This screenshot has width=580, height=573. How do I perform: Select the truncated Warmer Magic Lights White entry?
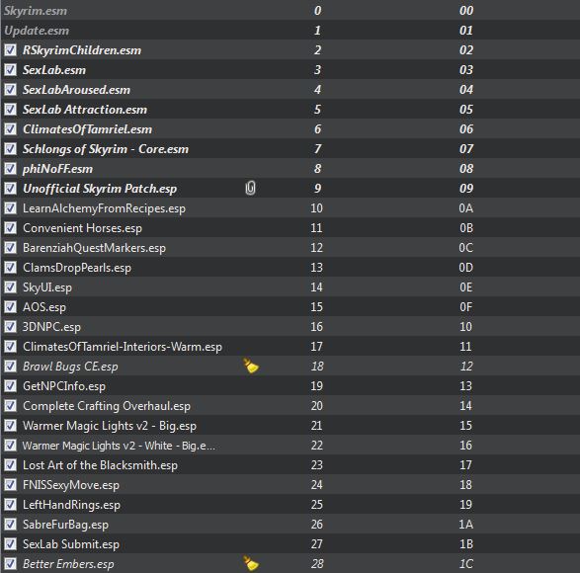pos(119,446)
